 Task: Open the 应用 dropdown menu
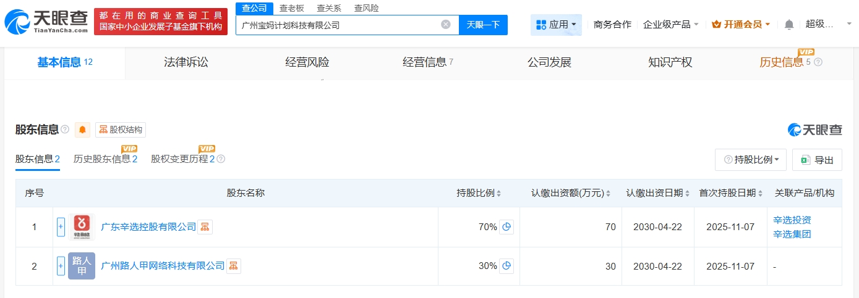coord(555,25)
